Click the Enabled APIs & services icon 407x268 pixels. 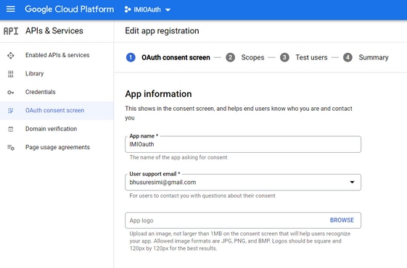(x=11, y=56)
